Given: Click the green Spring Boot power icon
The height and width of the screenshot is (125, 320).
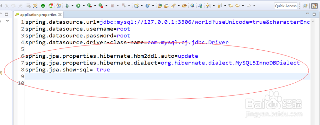Looking at the screenshot, I should click(43, 6).
